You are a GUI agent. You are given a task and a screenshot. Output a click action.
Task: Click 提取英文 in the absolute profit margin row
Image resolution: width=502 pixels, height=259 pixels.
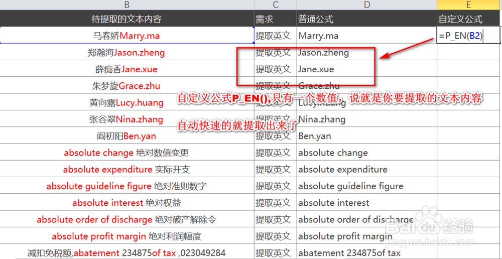276,236
